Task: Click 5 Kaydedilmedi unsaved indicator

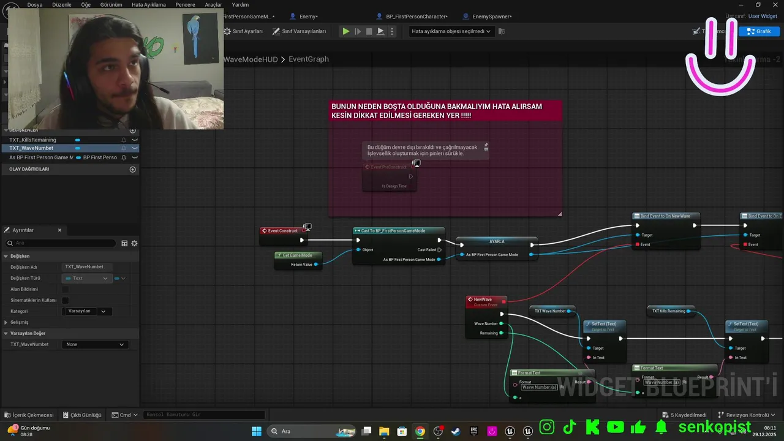Action: click(684, 415)
